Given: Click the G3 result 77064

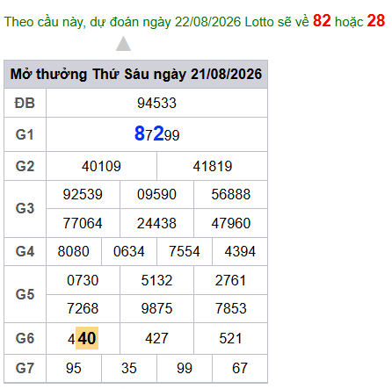Looking at the screenshot, I should point(83,223).
